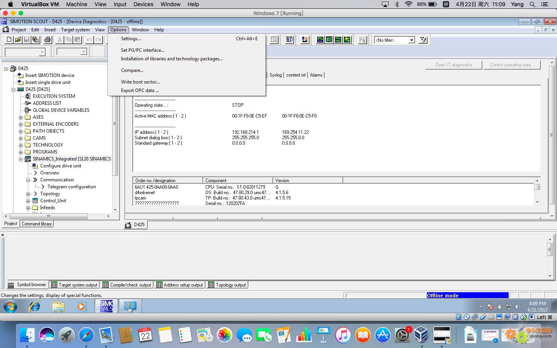Expand the Infeeds folder
Image resolution: width=557 pixels, height=348 pixels.
(28, 208)
